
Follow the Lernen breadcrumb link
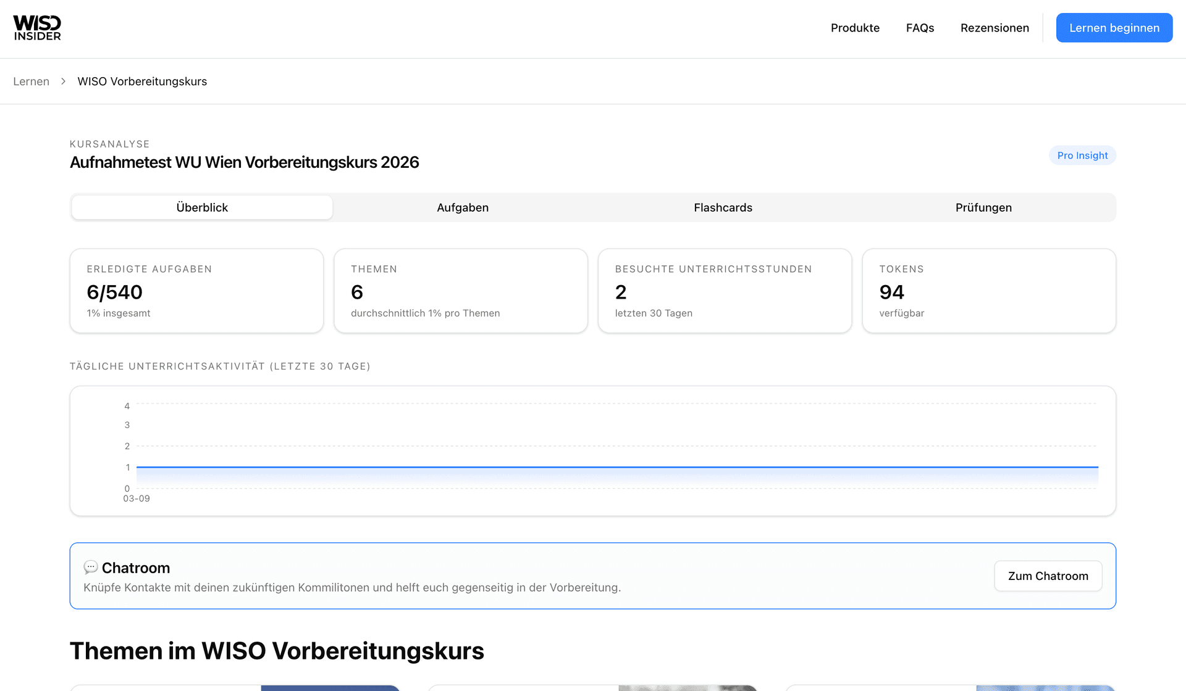point(31,81)
